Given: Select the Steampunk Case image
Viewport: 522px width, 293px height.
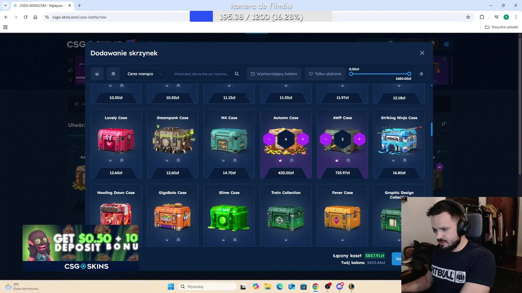Looking at the screenshot, I should 173,139.
